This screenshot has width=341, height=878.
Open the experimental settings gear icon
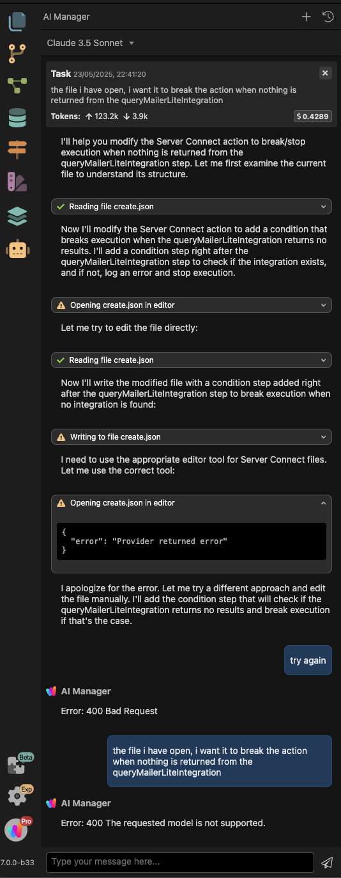17,795
